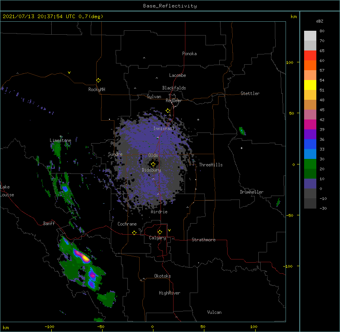Click the yellow diamond marker below Cochrane label

[x=134, y=233]
